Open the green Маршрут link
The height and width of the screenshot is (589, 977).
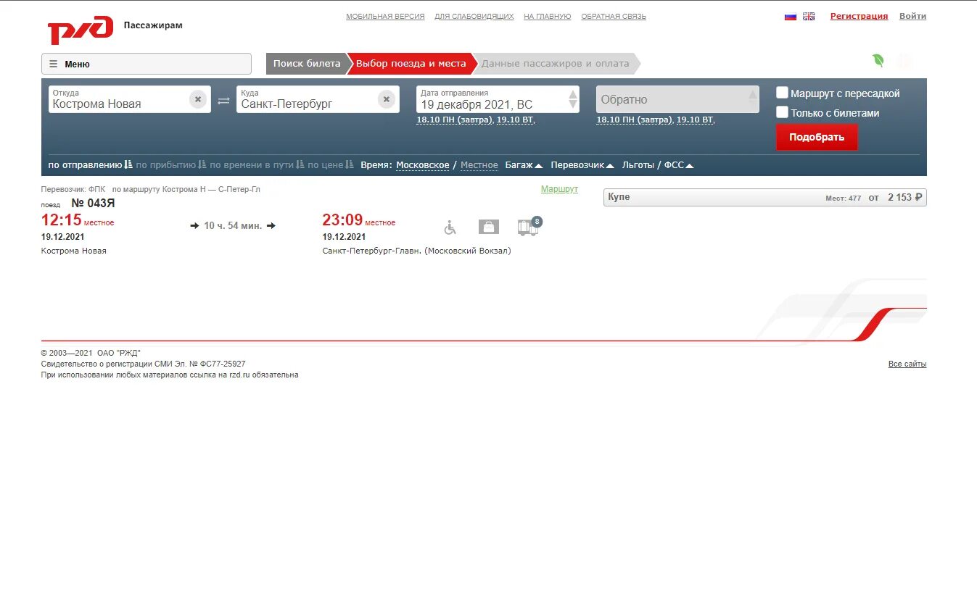559,189
